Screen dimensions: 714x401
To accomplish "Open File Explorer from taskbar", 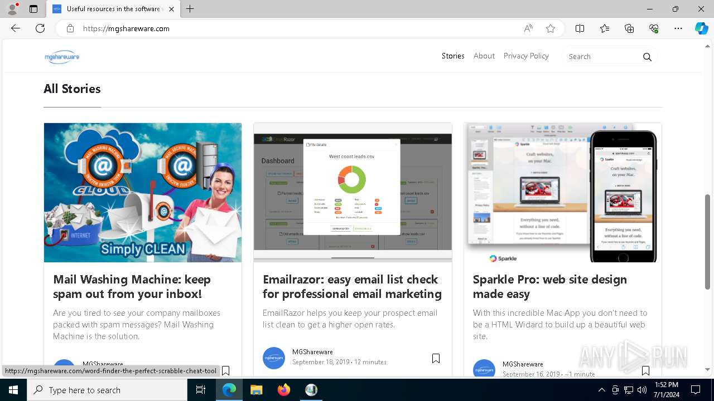I will click(x=257, y=390).
